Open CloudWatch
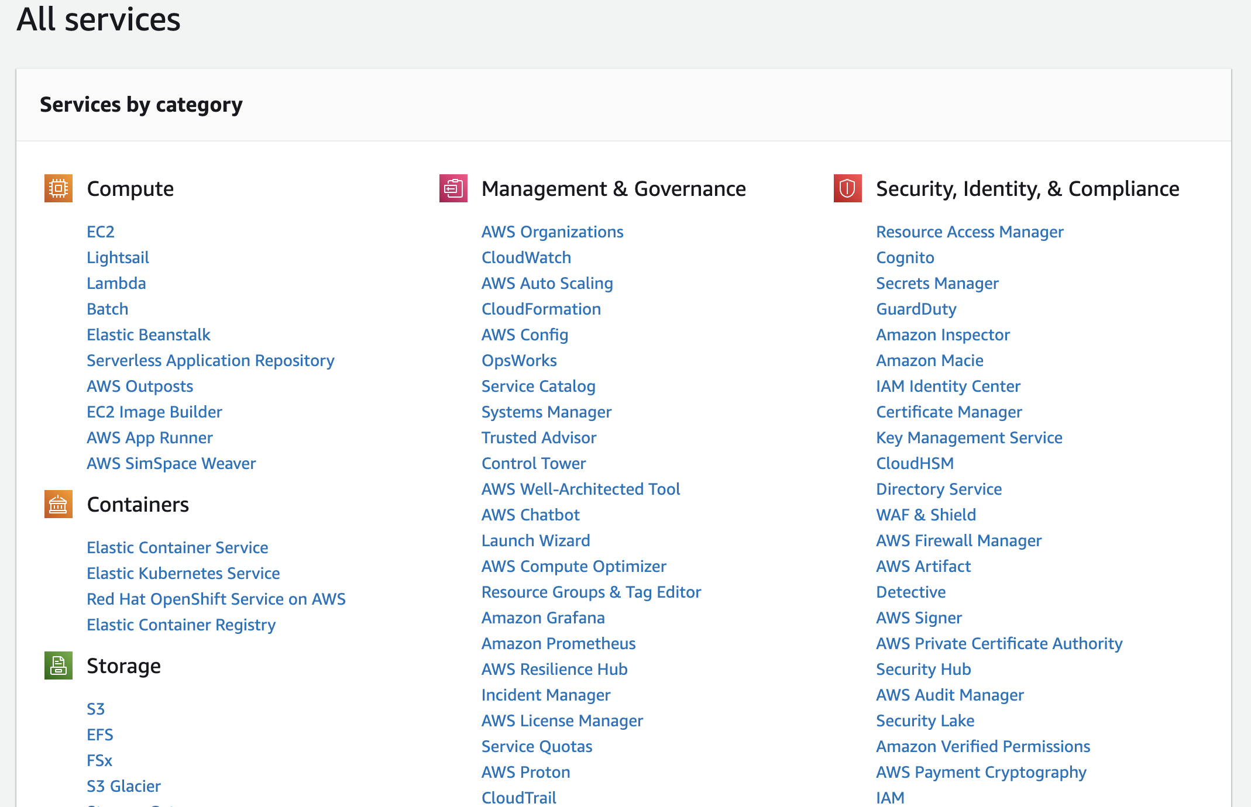This screenshot has height=807, width=1251. tap(525, 257)
